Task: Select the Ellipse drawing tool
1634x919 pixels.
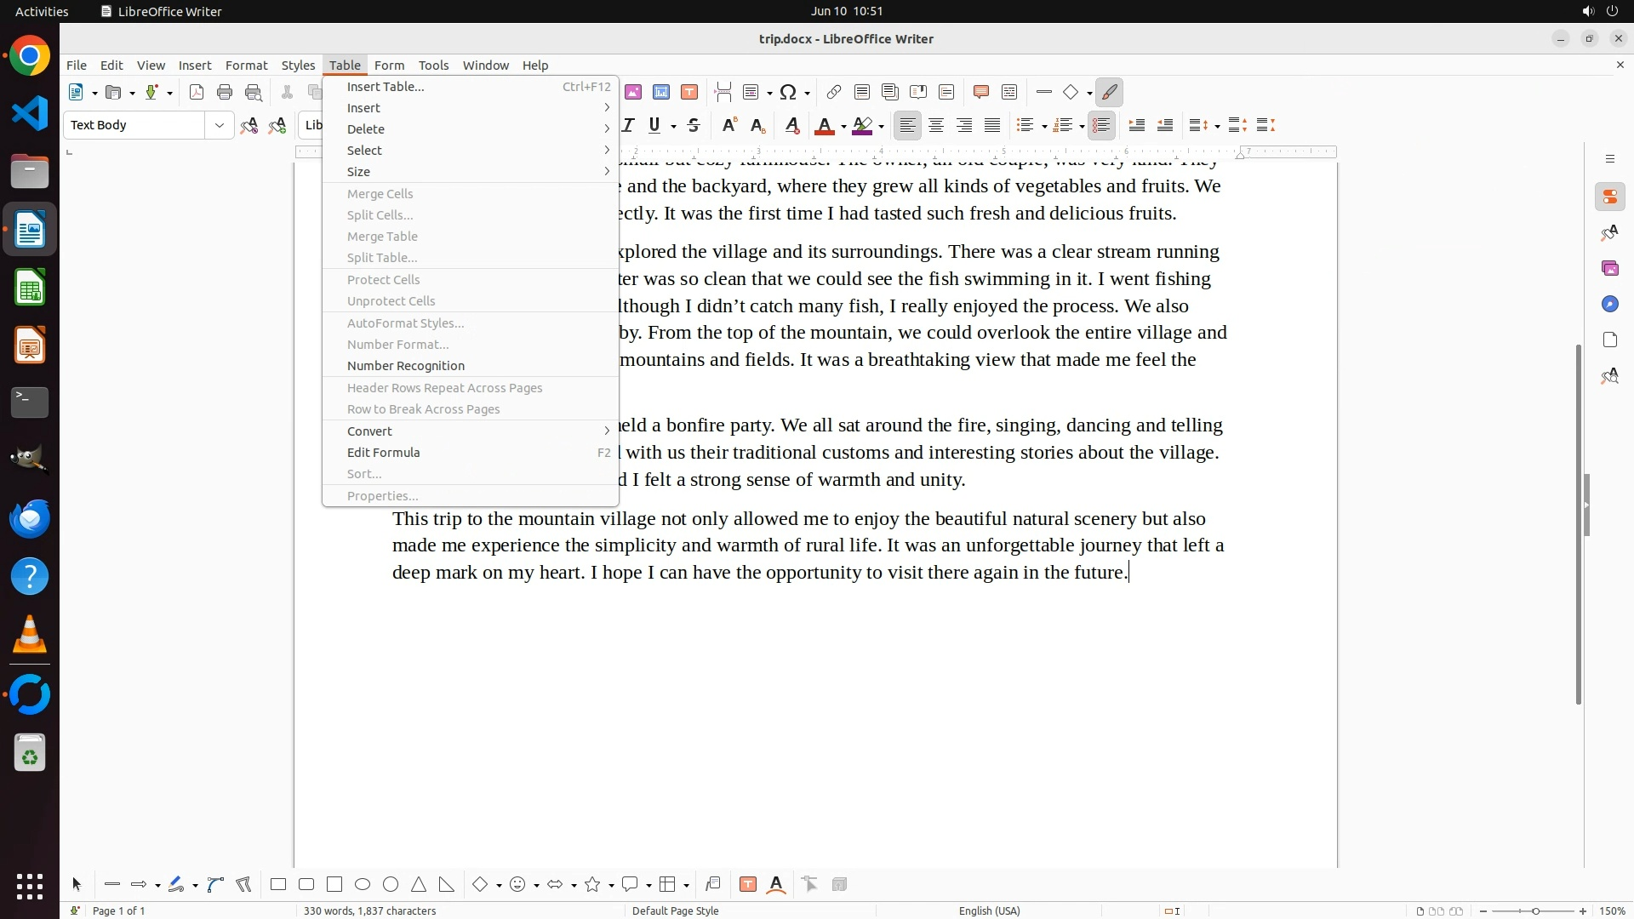Action: coord(363,884)
